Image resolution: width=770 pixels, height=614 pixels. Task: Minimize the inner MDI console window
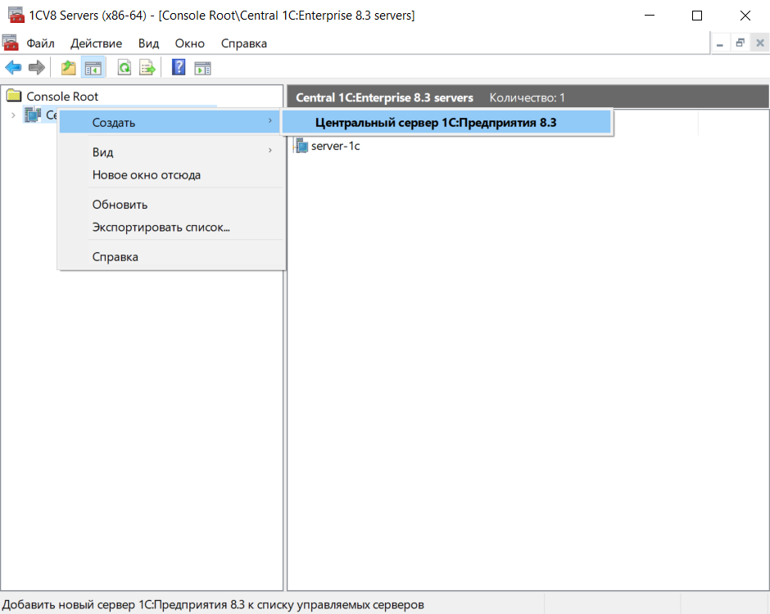click(x=720, y=43)
